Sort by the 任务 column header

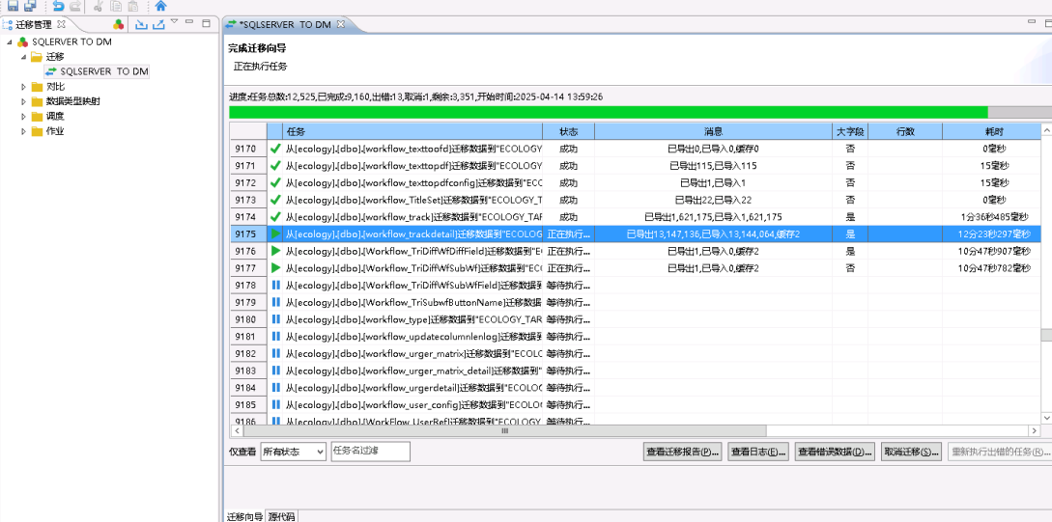coord(412,131)
